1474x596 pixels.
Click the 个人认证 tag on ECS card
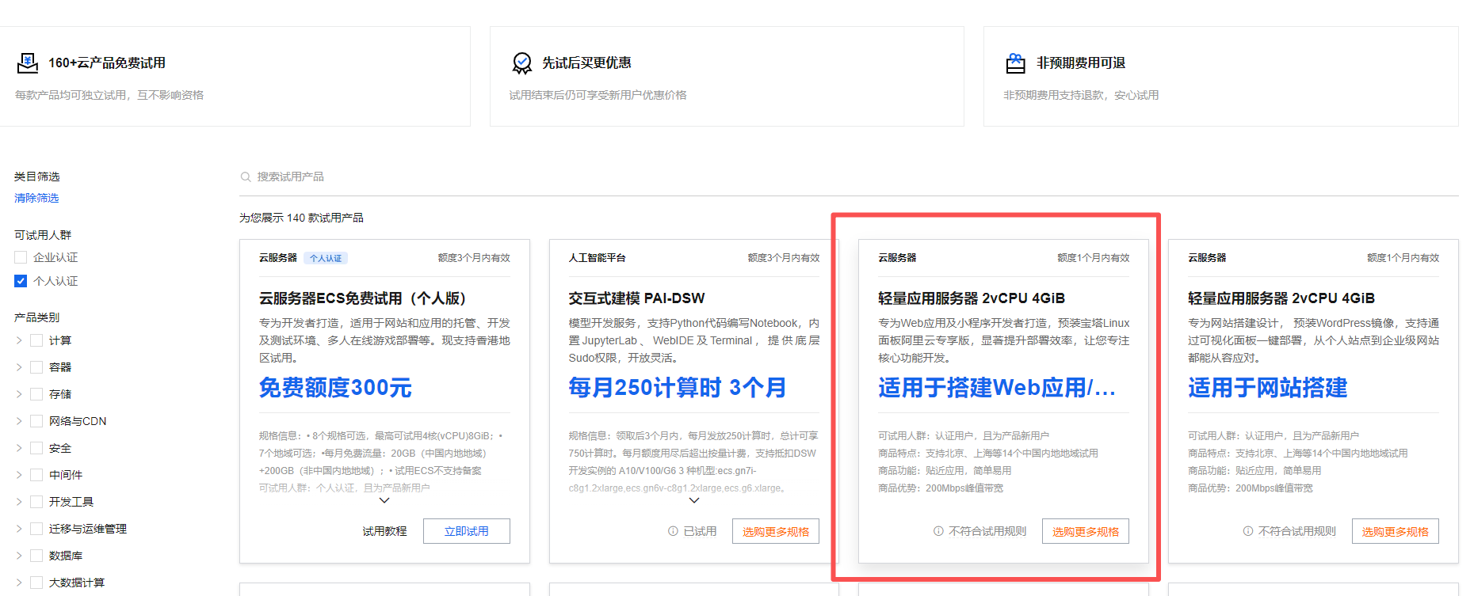[x=326, y=258]
